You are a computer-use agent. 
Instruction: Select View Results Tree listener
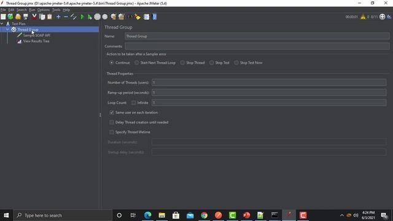[36, 41]
